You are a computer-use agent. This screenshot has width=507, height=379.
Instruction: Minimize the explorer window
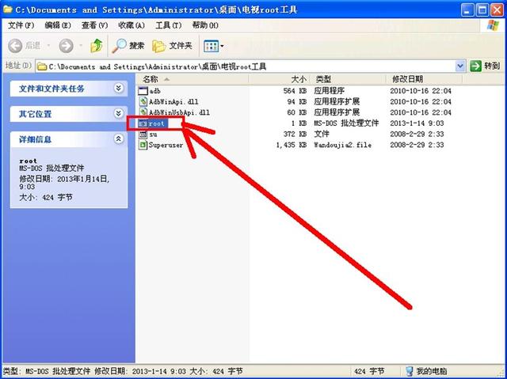pyautogui.click(x=467, y=10)
